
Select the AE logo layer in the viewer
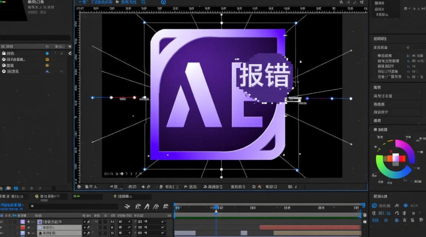(218, 94)
